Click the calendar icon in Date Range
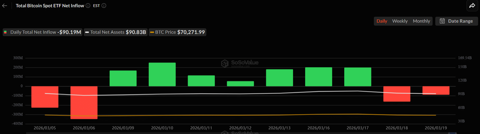480x134 pixels. pyautogui.click(x=442, y=21)
